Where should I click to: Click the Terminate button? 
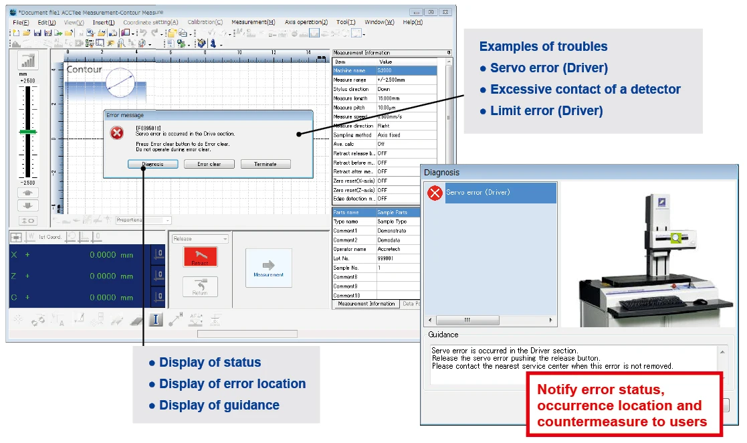[265, 164]
